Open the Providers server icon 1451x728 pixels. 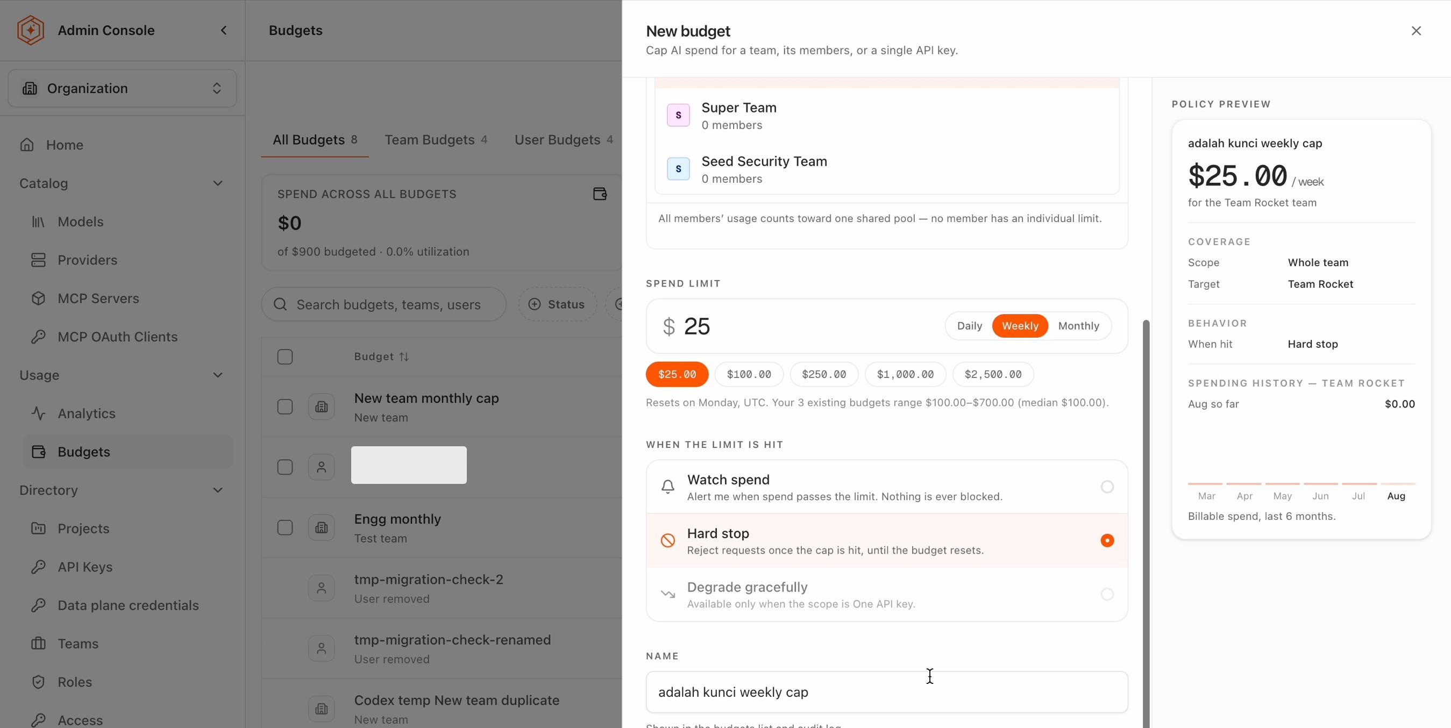(38, 260)
